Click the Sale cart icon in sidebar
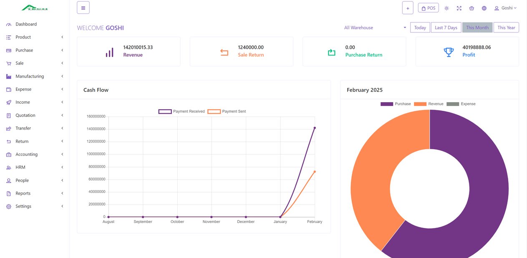Viewport: 527px width, 258px height. [9, 63]
